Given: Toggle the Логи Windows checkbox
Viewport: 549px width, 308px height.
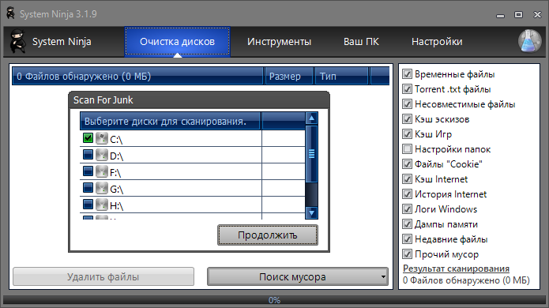Looking at the screenshot, I should coord(407,209).
